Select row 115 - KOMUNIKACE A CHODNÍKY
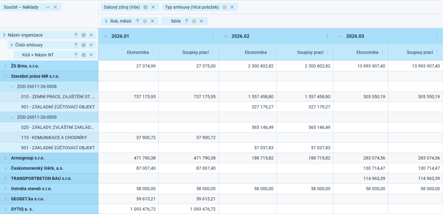This screenshot has width=443, height=214. pyautogui.click(x=49, y=138)
